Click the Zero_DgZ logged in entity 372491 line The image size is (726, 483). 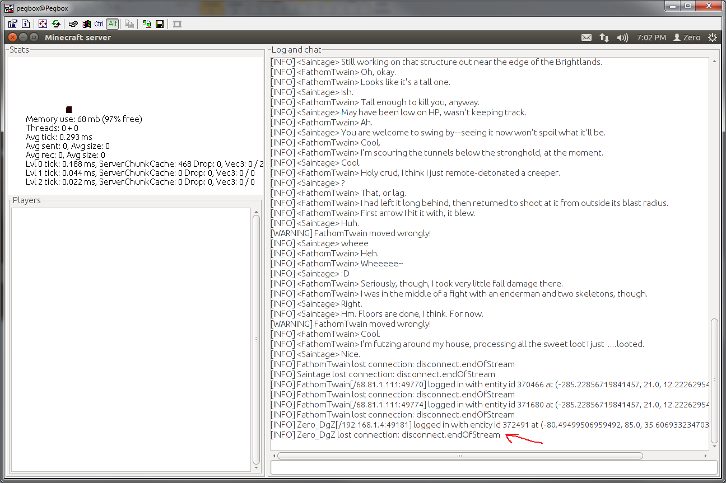(490, 425)
